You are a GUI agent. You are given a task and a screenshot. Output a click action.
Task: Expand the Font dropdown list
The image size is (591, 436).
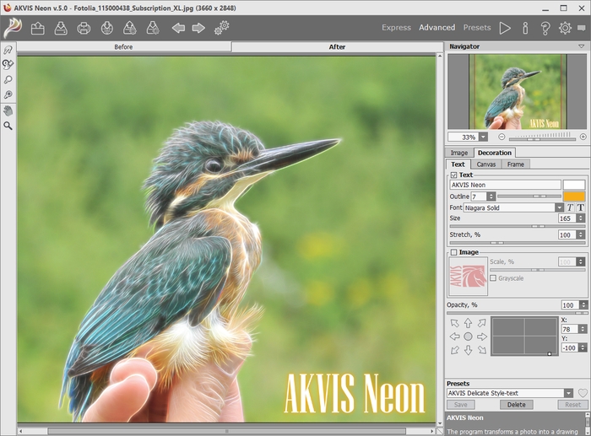[559, 207]
